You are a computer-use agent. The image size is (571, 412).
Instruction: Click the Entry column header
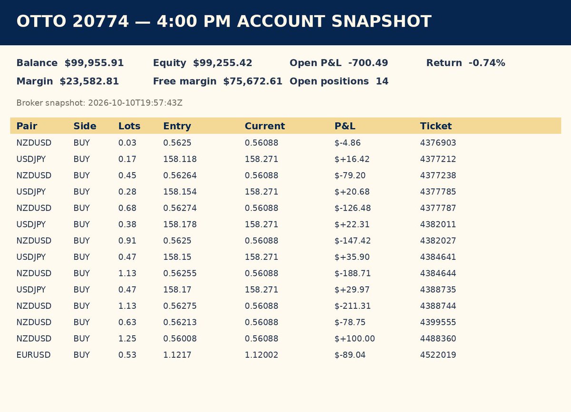[x=177, y=126]
